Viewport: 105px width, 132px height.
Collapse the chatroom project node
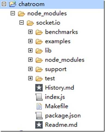click(4, 4)
